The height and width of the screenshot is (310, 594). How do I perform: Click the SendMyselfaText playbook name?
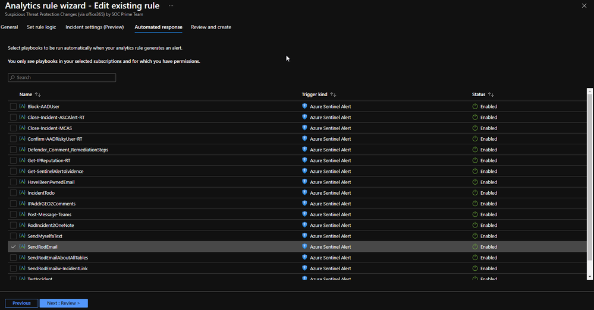45,236
